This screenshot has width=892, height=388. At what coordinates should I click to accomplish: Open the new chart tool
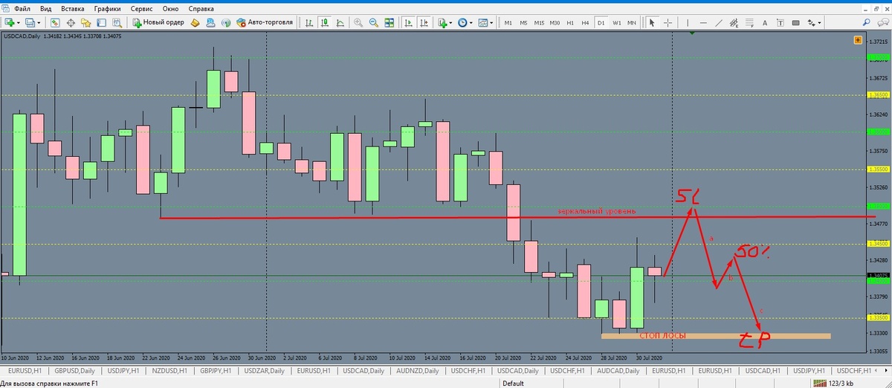[9, 22]
